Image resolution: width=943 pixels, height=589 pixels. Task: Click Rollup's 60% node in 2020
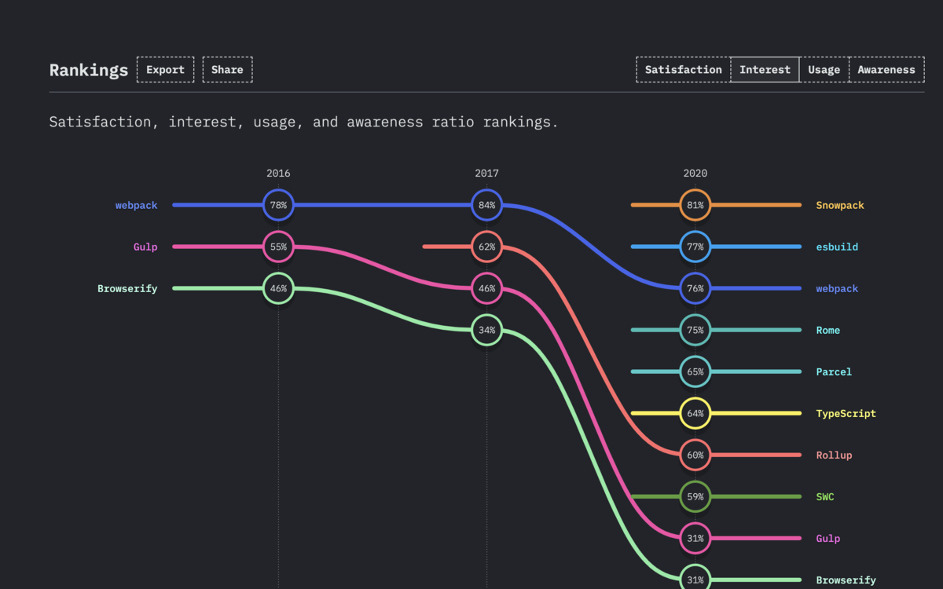tap(695, 455)
